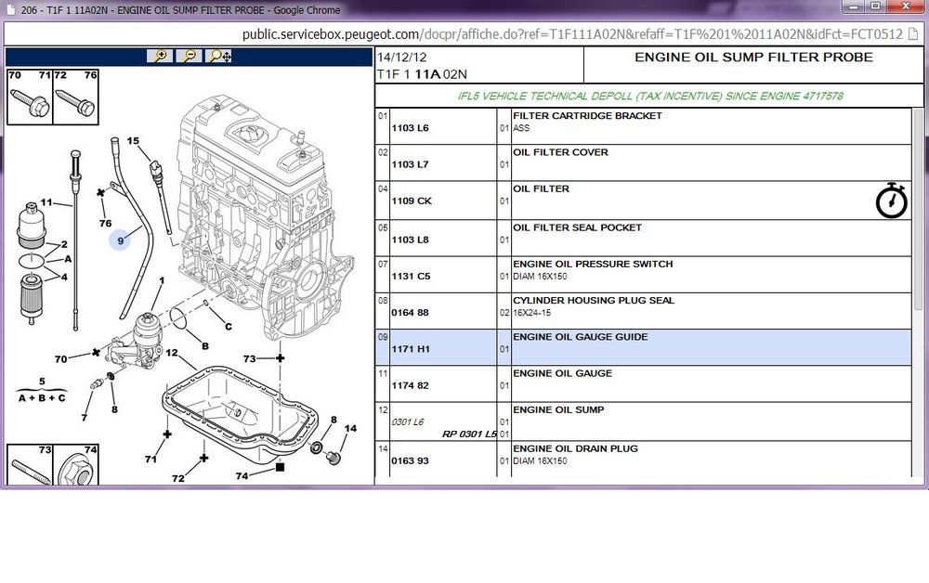Select part number 1174 82
The image size is (929, 583).
(x=410, y=386)
